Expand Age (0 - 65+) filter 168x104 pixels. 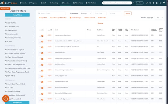20,76
